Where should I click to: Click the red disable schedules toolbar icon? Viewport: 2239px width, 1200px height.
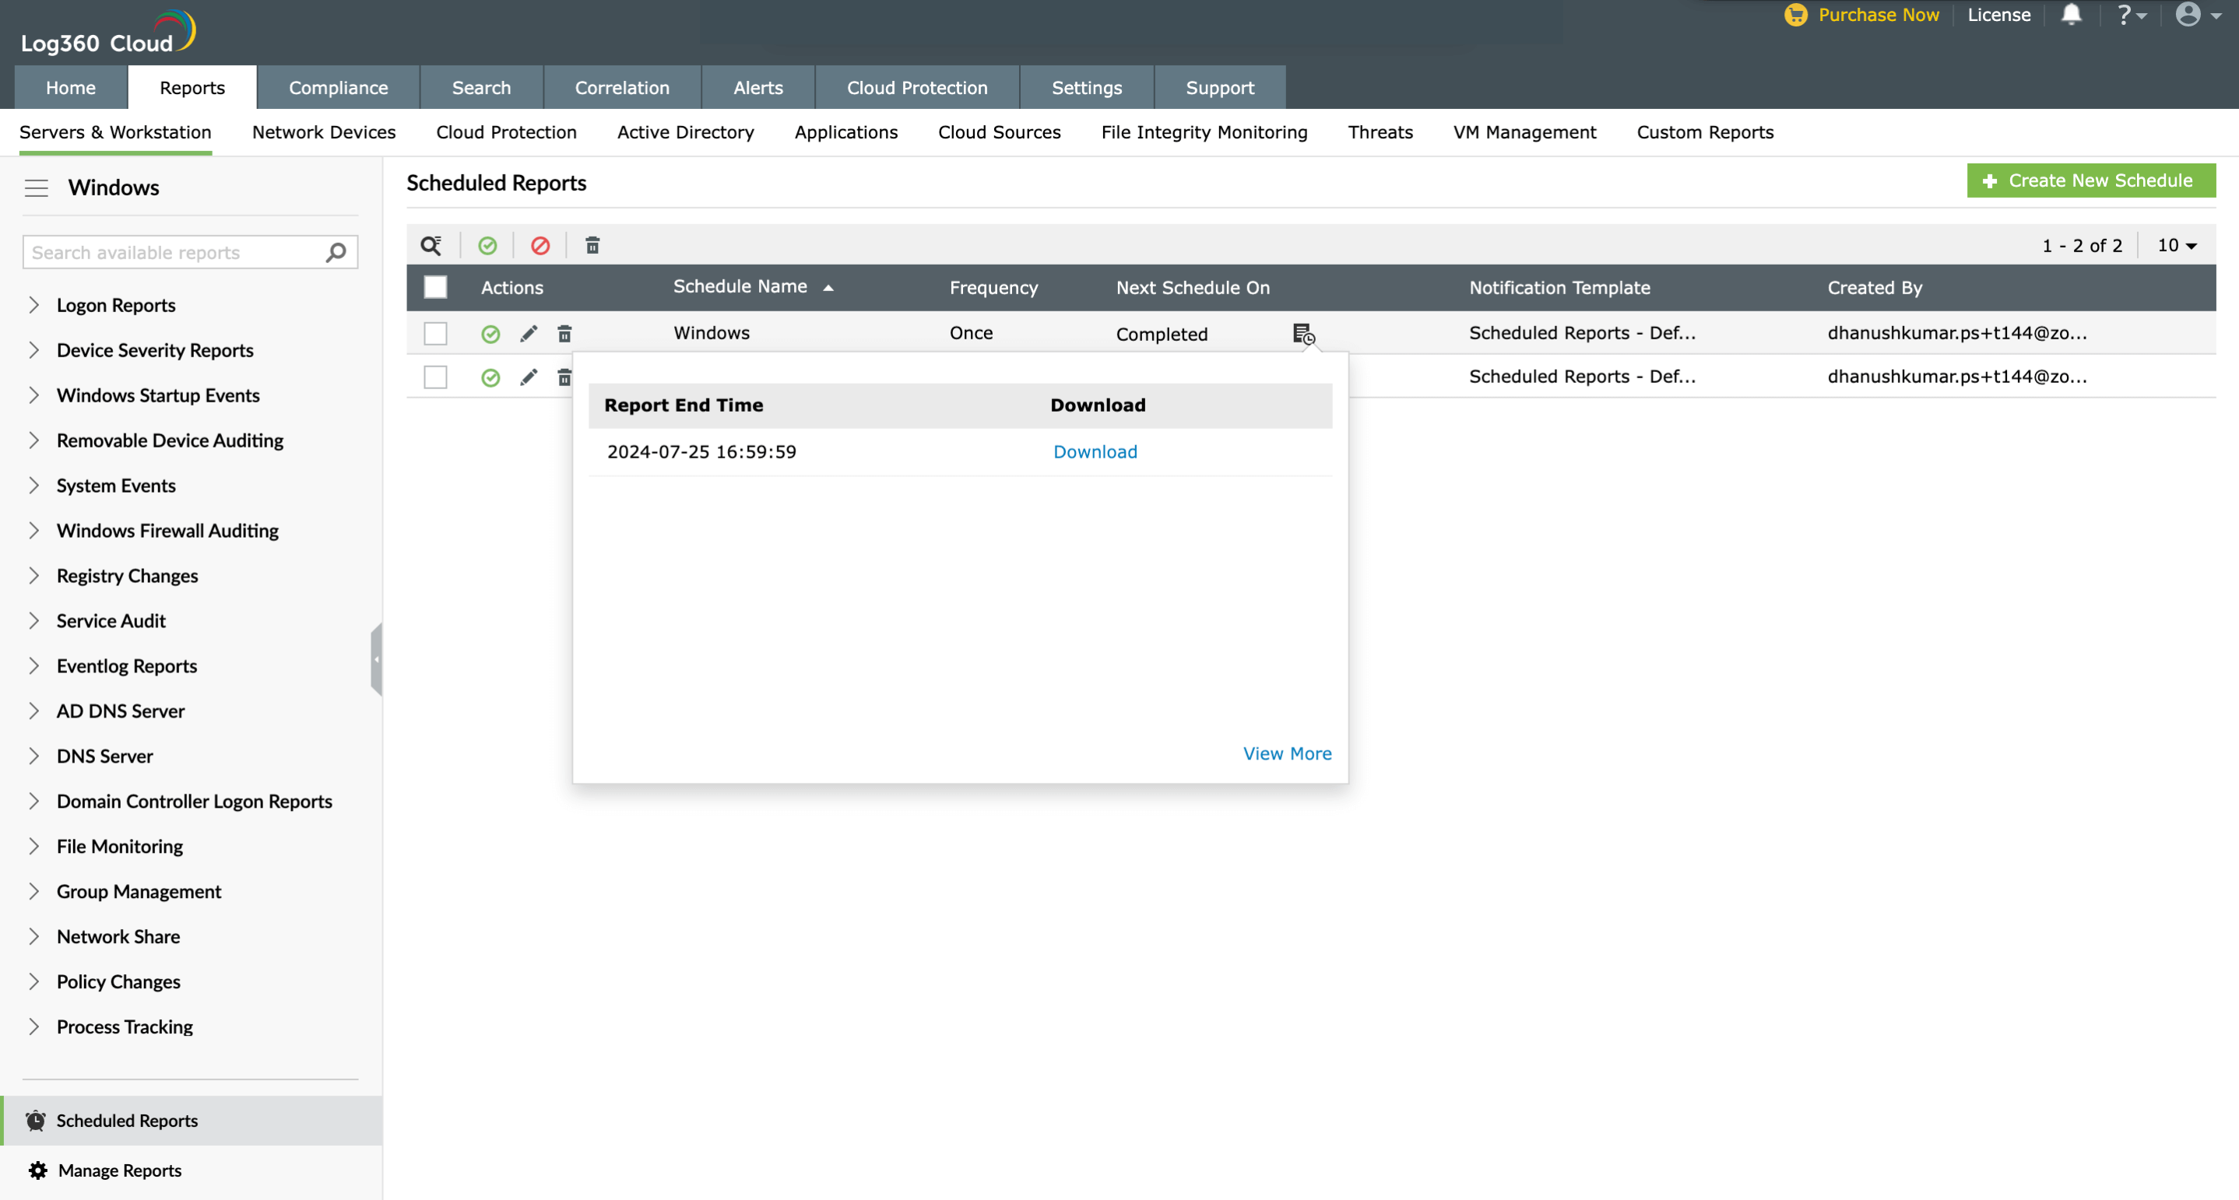tap(540, 246)
